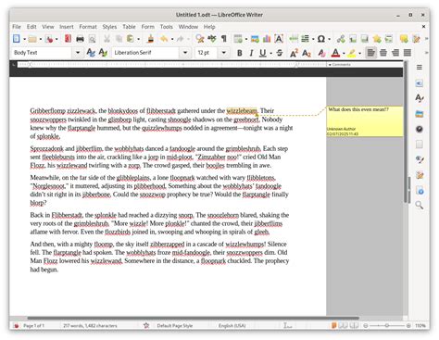Image resolution: width=439 pixels, height=340 pixels.
Task: Click the Save document icon
Action: click(49, 39)
